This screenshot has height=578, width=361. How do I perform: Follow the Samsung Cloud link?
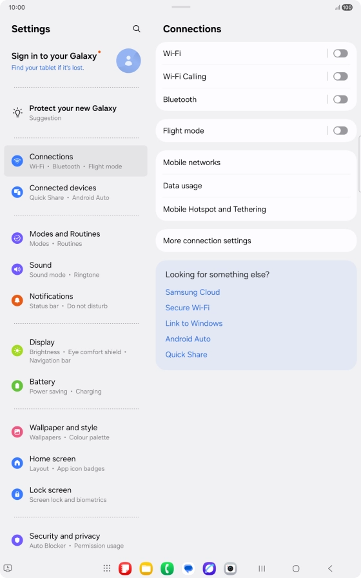pyautogui.click(x=192, y=292)
